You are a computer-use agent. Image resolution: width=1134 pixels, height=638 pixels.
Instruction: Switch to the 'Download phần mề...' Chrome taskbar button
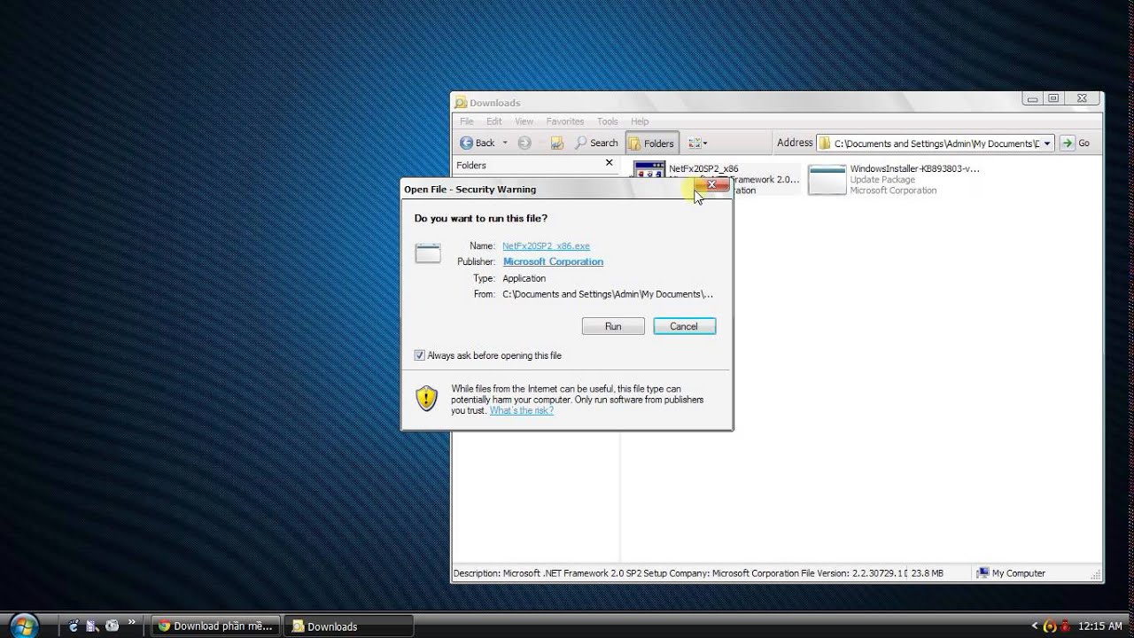[x=216, y=626]
